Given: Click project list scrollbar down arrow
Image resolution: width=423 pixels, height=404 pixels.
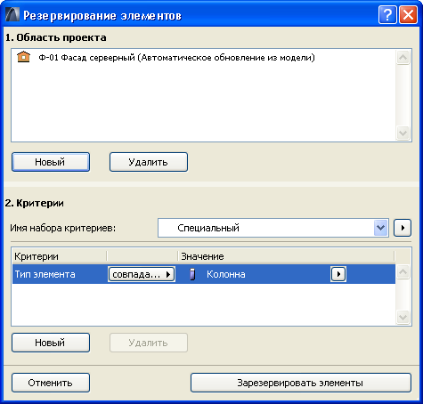Looking at the screenshot, I should pos(403,133).
